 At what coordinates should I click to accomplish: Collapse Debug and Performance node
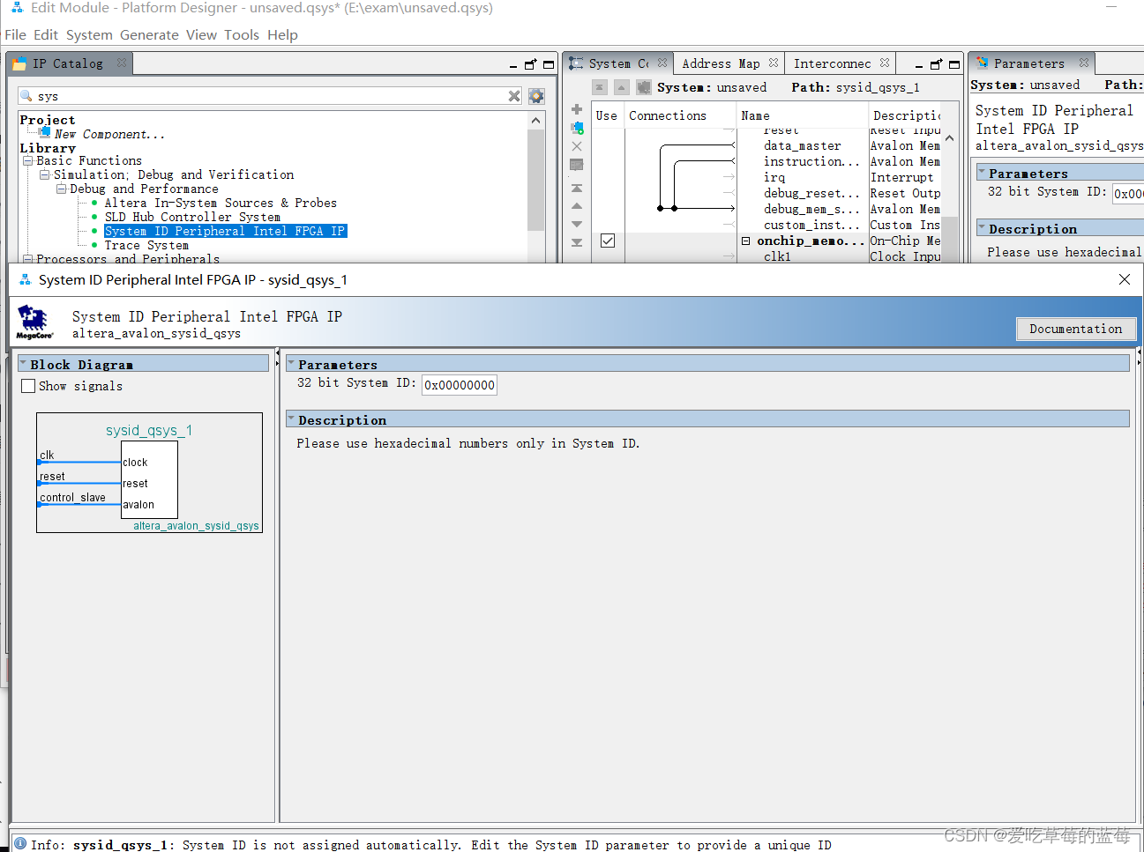coord(61,189)
